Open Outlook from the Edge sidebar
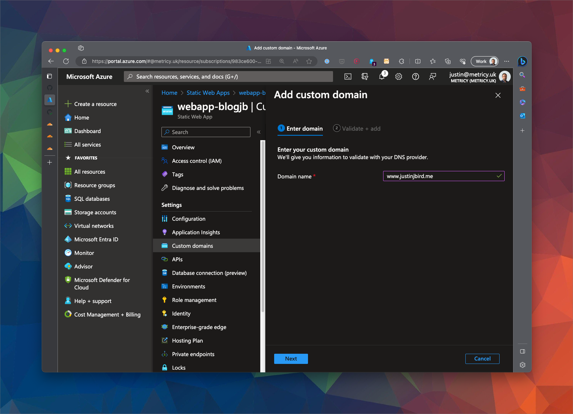This screenshot has width=573, height=414. coord(522,115)
